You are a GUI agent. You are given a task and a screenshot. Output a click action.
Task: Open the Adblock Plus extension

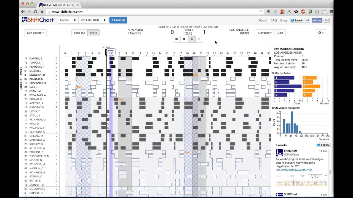tap(303, 12)
